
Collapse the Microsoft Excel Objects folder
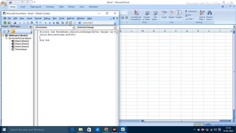(7, 38)
